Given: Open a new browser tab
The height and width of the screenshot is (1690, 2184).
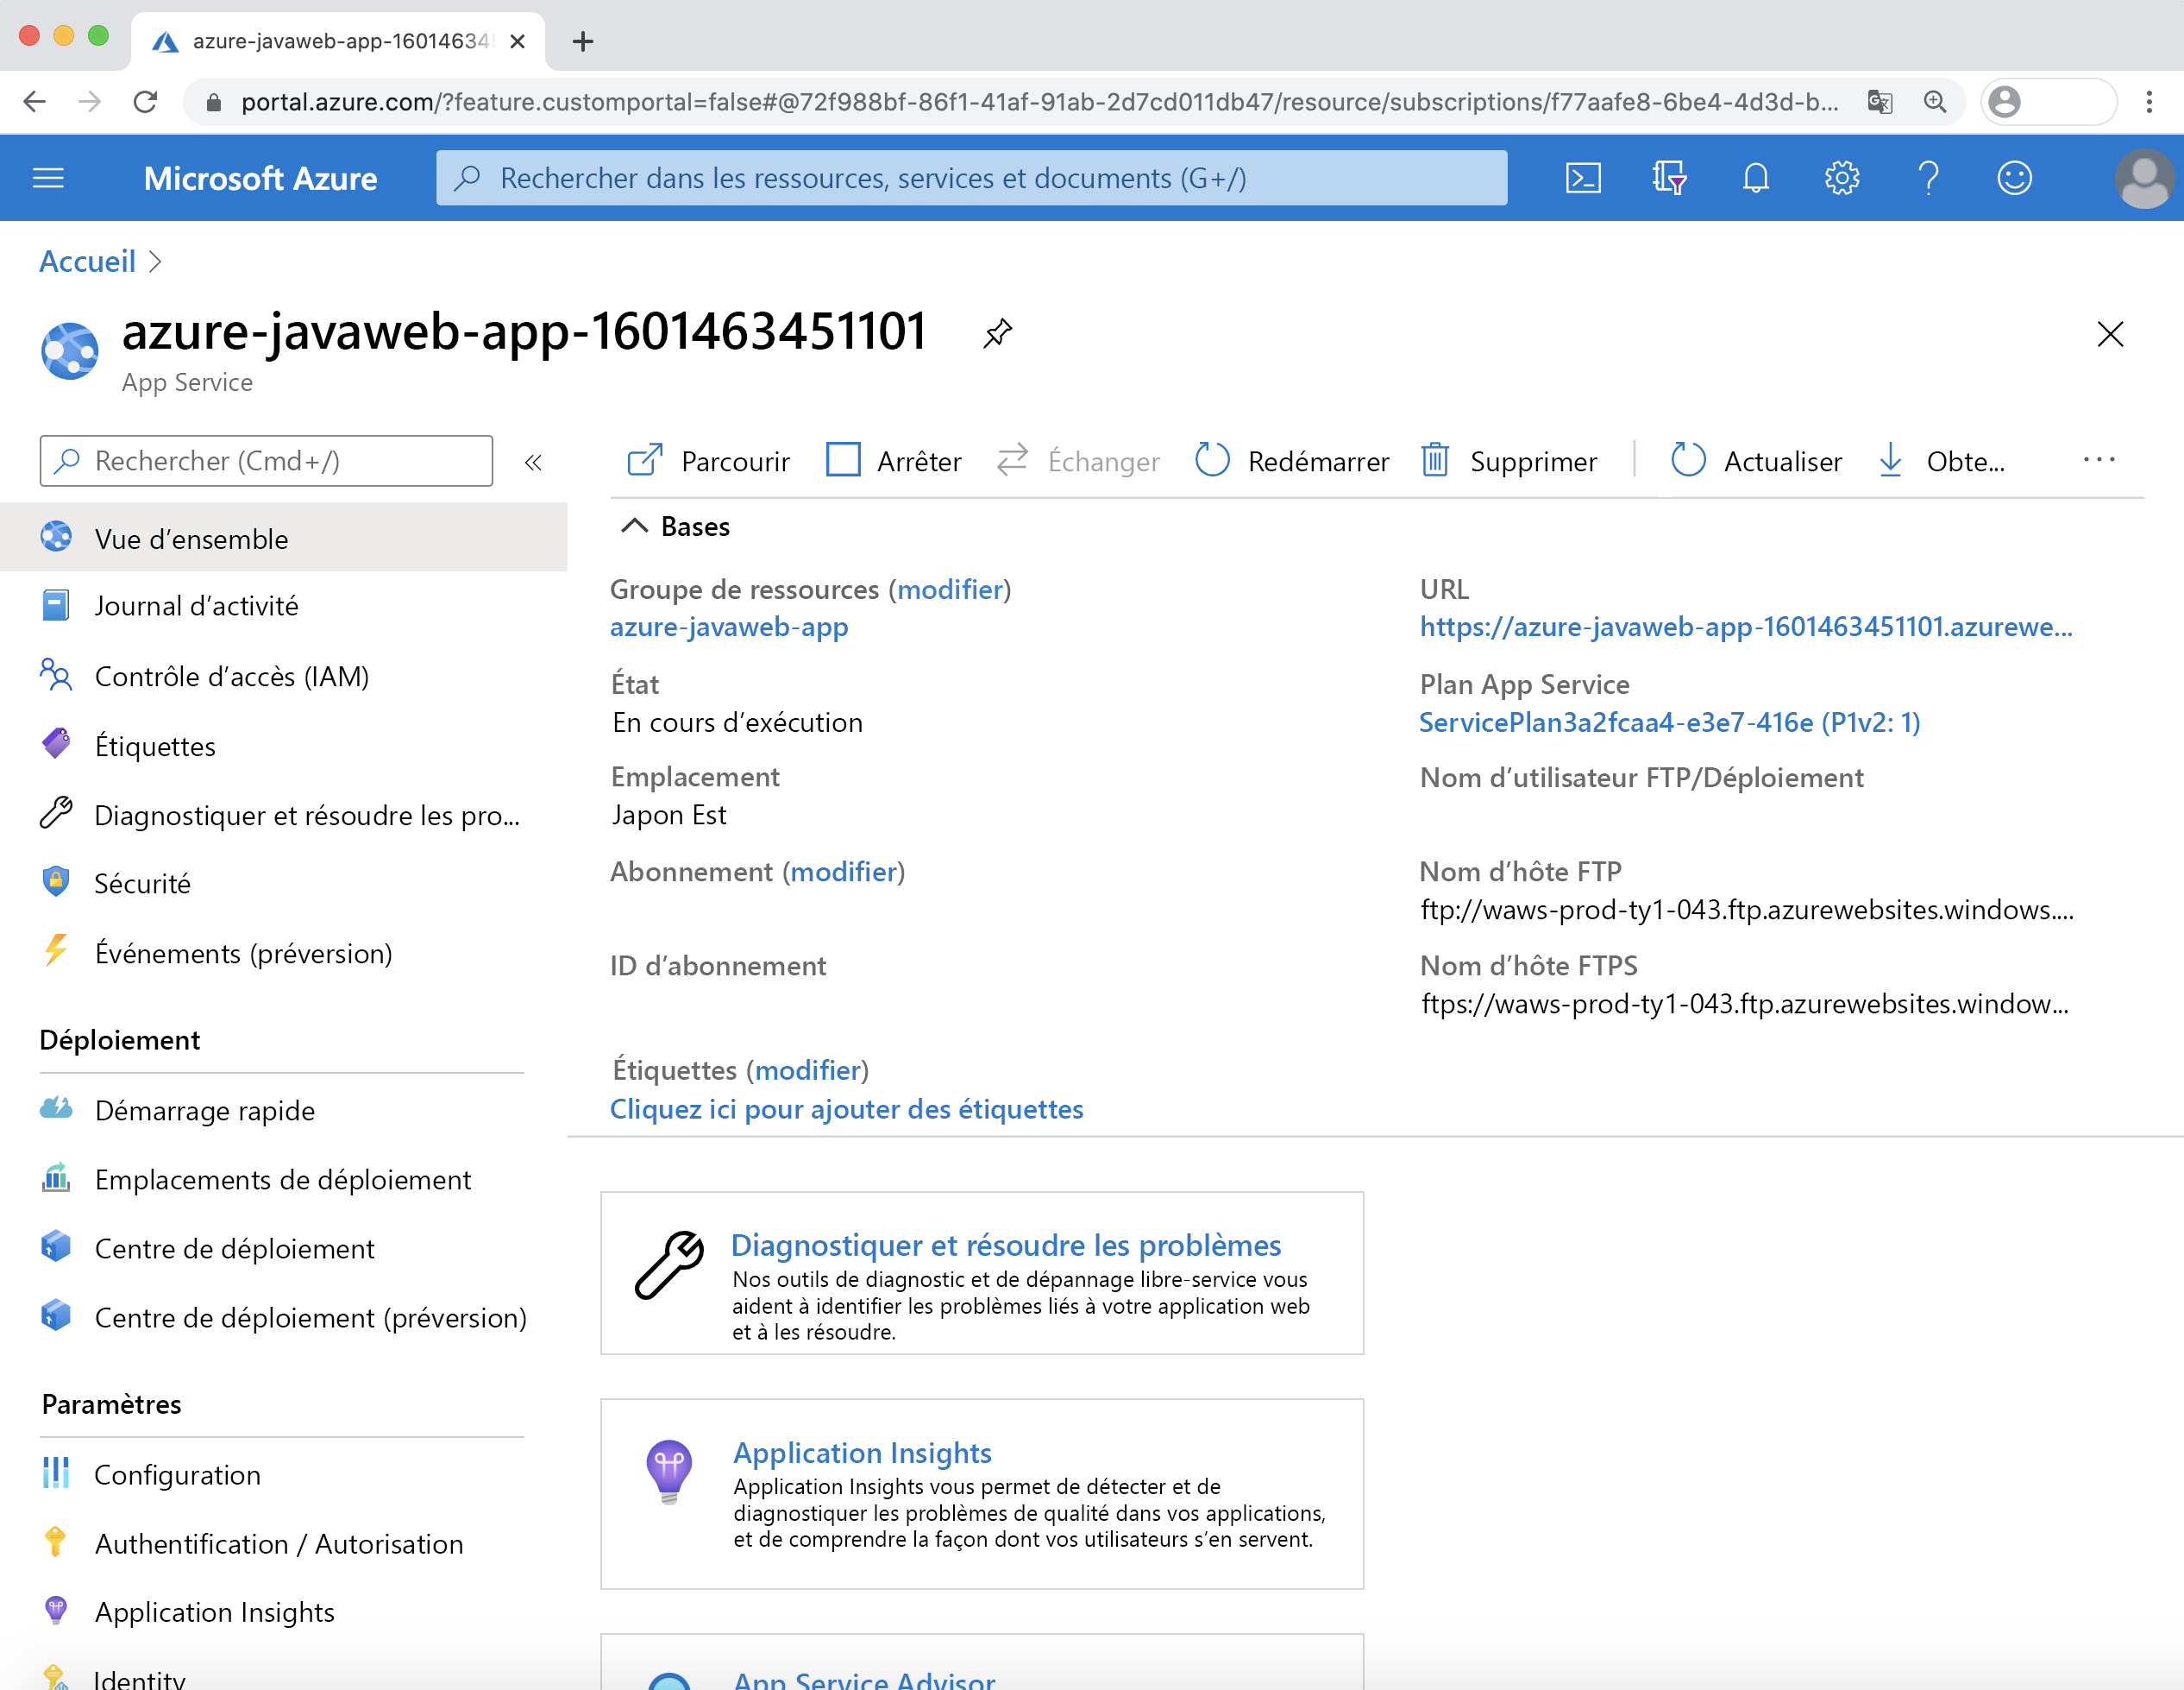Looking at the screenshot, I should [583, 41].
